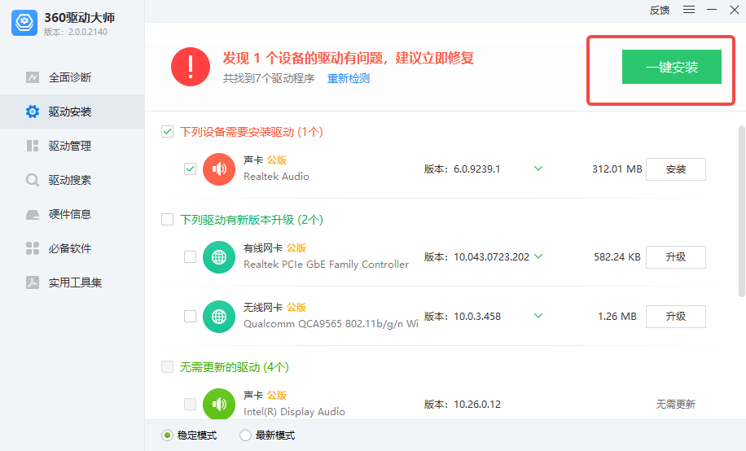Click the 反馈 feedback link
The image size is (746, 451).
click(660, 10)
